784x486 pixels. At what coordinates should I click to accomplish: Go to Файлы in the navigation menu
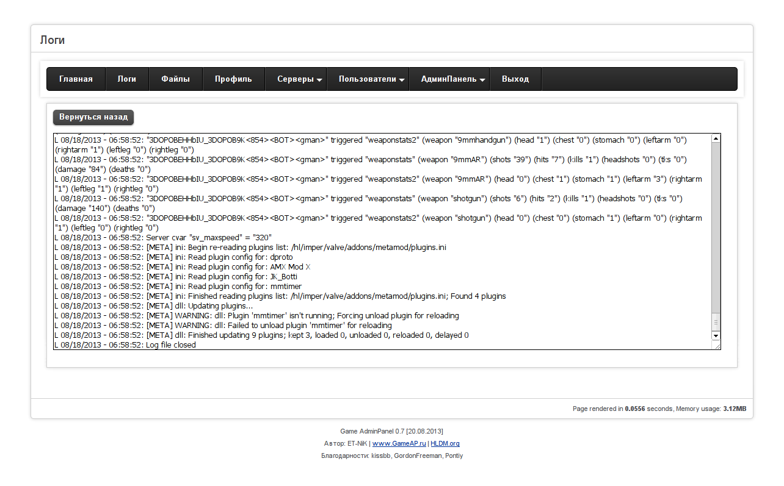pyautogui.click(x=175, y=79)
